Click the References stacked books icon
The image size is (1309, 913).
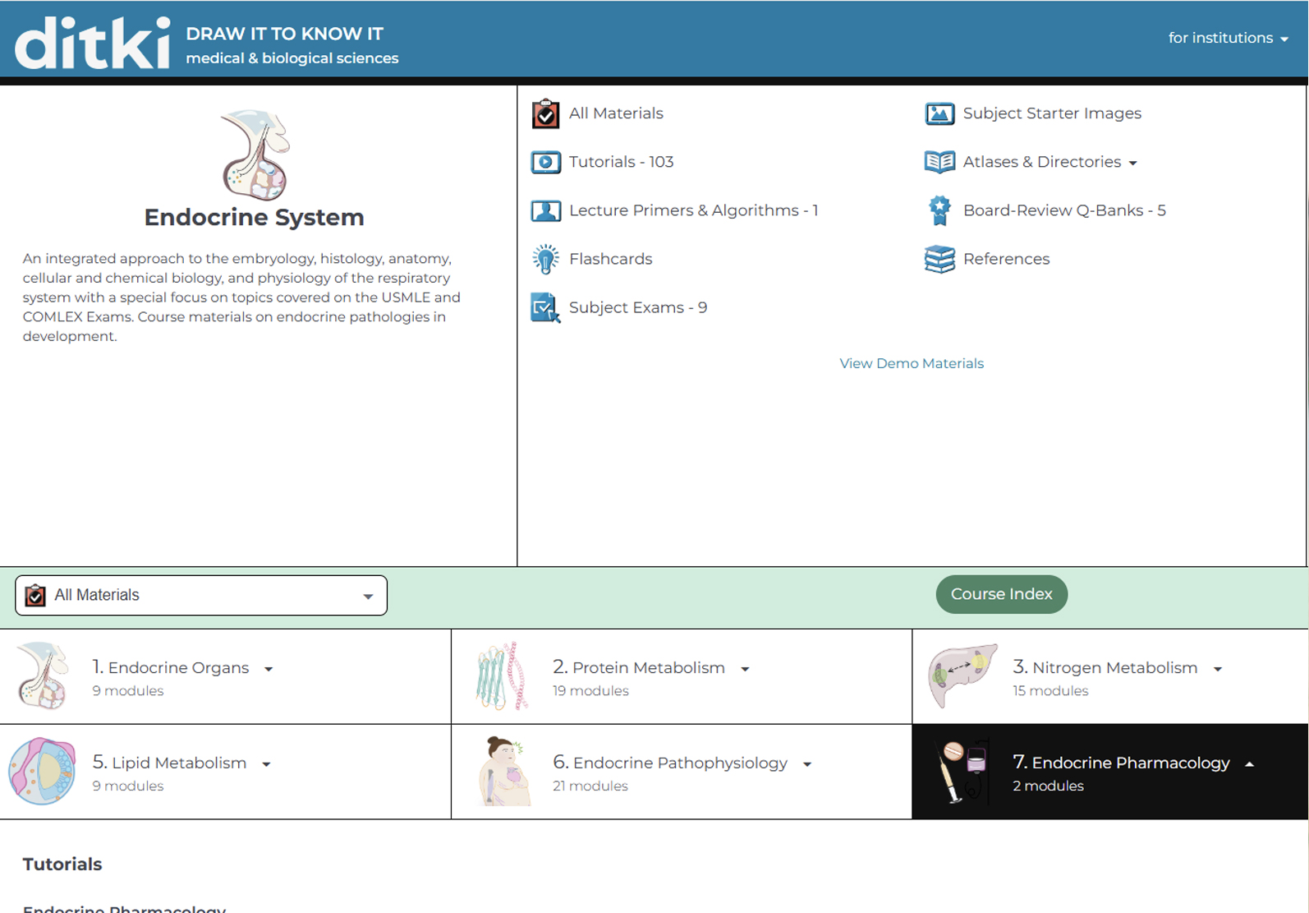(x=939, y=259)
